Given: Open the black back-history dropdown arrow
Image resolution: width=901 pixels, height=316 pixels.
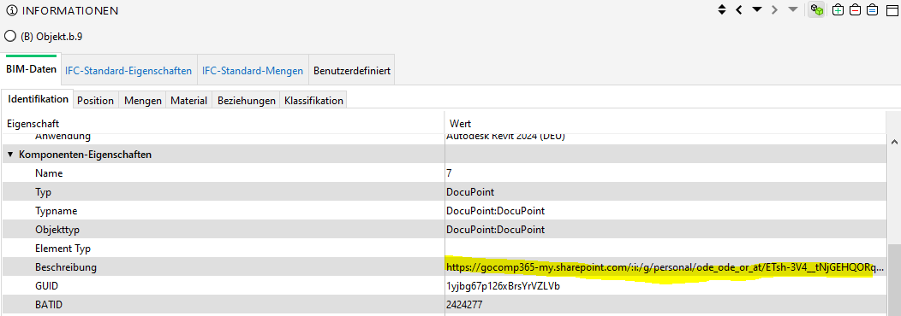Looking at the screenshot, I should coord(757,9).
